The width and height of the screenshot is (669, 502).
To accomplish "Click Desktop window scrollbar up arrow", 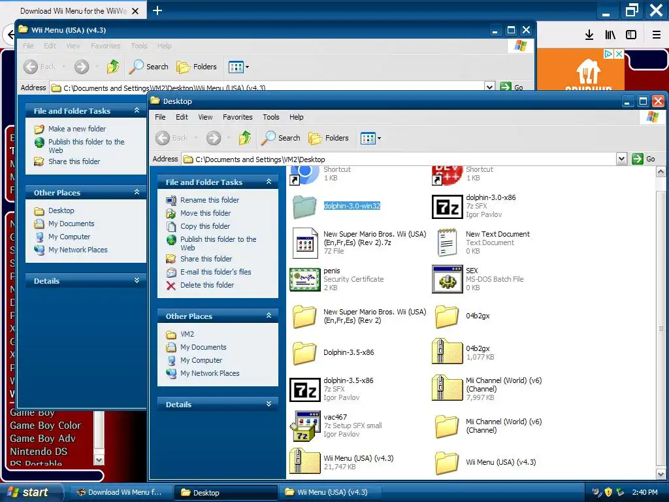I will 661,172.
